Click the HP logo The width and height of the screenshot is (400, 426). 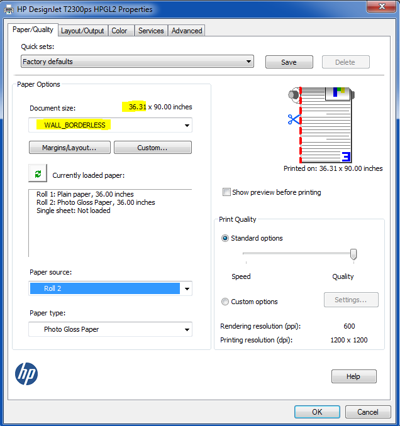[26, 374]
